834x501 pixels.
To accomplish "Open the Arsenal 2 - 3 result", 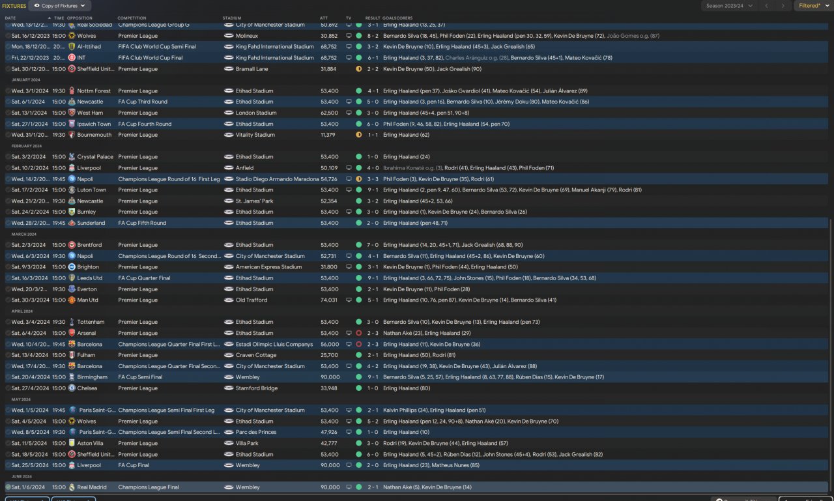I will (373, 333).
